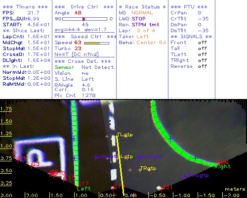Click the TLeft signal off status
The height and width of the screenshot is (198, 247).
click(x=203, y=54)
